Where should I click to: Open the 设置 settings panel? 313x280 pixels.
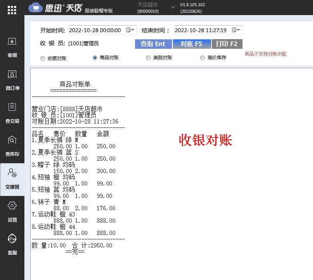pyautogui.click(x=12, y=212)
